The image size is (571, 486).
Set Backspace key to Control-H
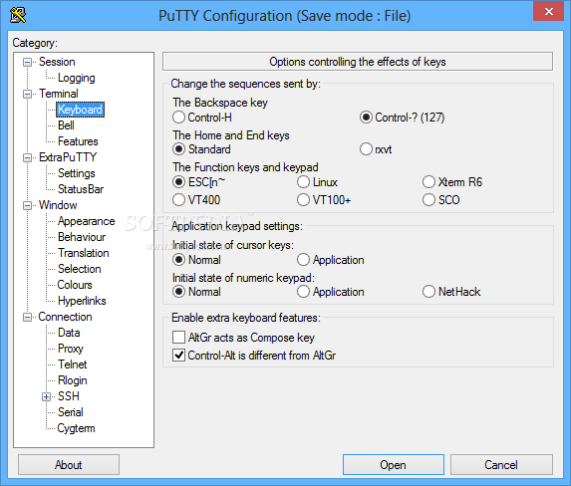202,118
